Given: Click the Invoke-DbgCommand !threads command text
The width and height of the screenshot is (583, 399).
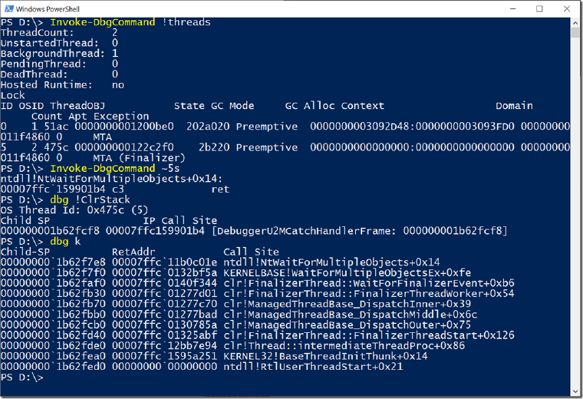Looking at the screenshot, I should click(x=130, y=22).
